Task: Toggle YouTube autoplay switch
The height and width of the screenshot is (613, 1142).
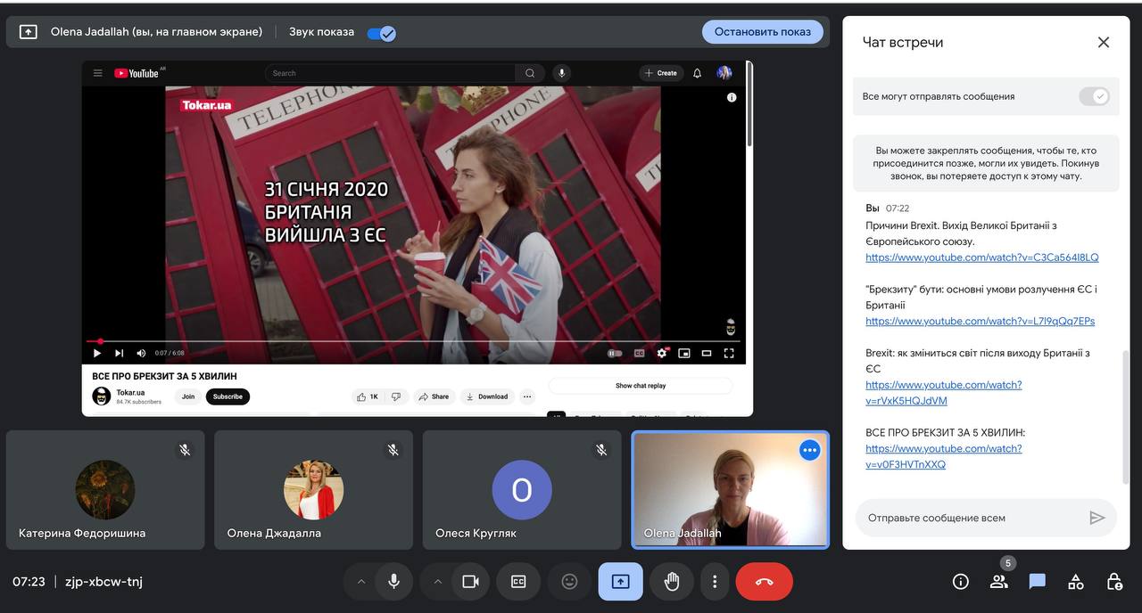Action: point(615,353)
